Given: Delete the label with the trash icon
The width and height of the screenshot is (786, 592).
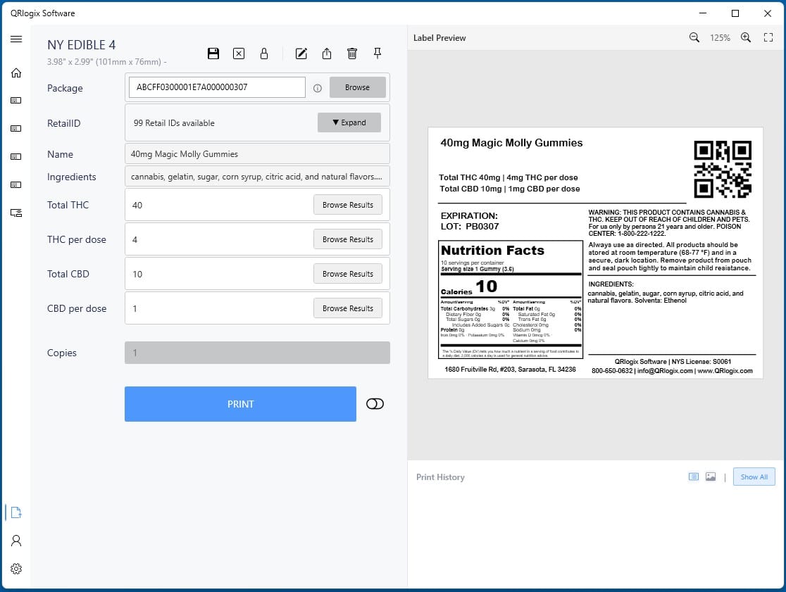Looking at the screenshot, I should pyautogui.click(x=352, y=53).
